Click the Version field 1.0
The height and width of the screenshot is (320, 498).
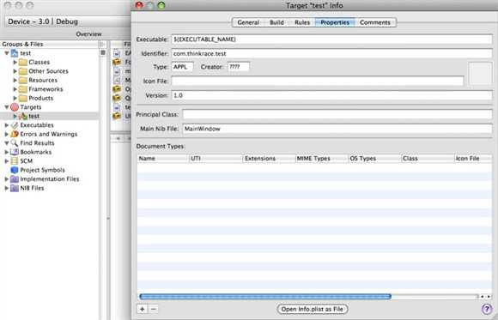[331, 95]
